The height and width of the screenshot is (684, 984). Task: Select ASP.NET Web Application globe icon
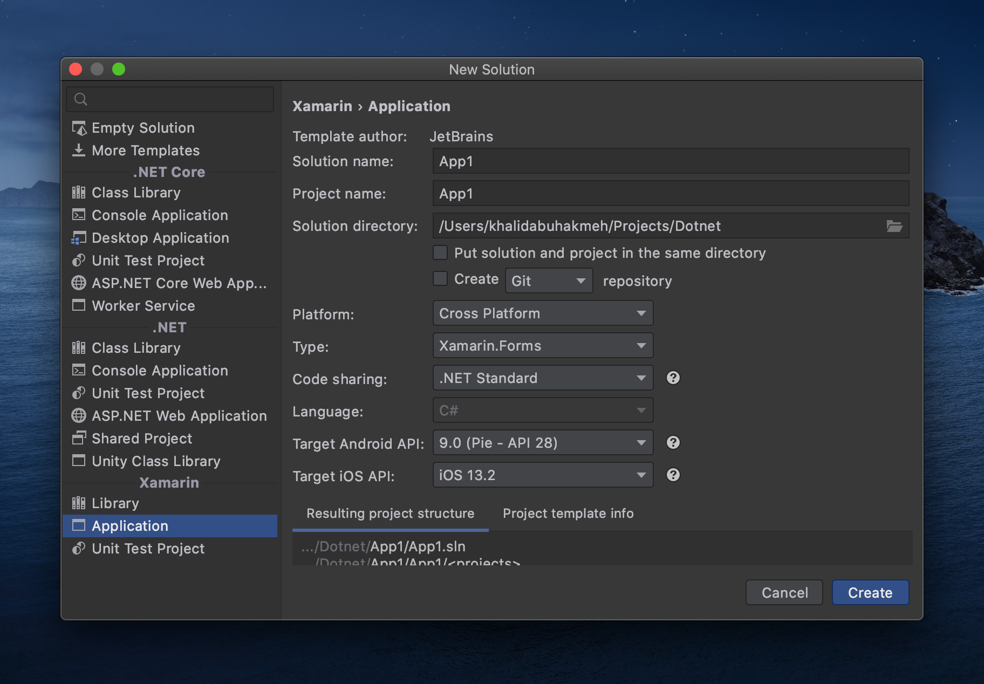pos(79,416)
